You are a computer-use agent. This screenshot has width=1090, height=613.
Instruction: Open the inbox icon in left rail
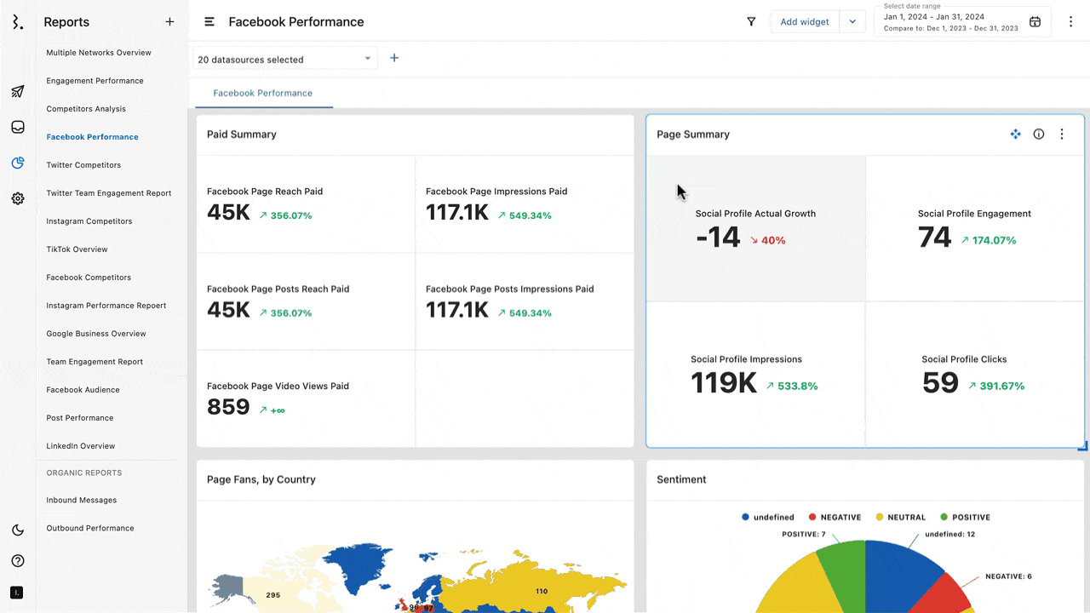[18, 128]
